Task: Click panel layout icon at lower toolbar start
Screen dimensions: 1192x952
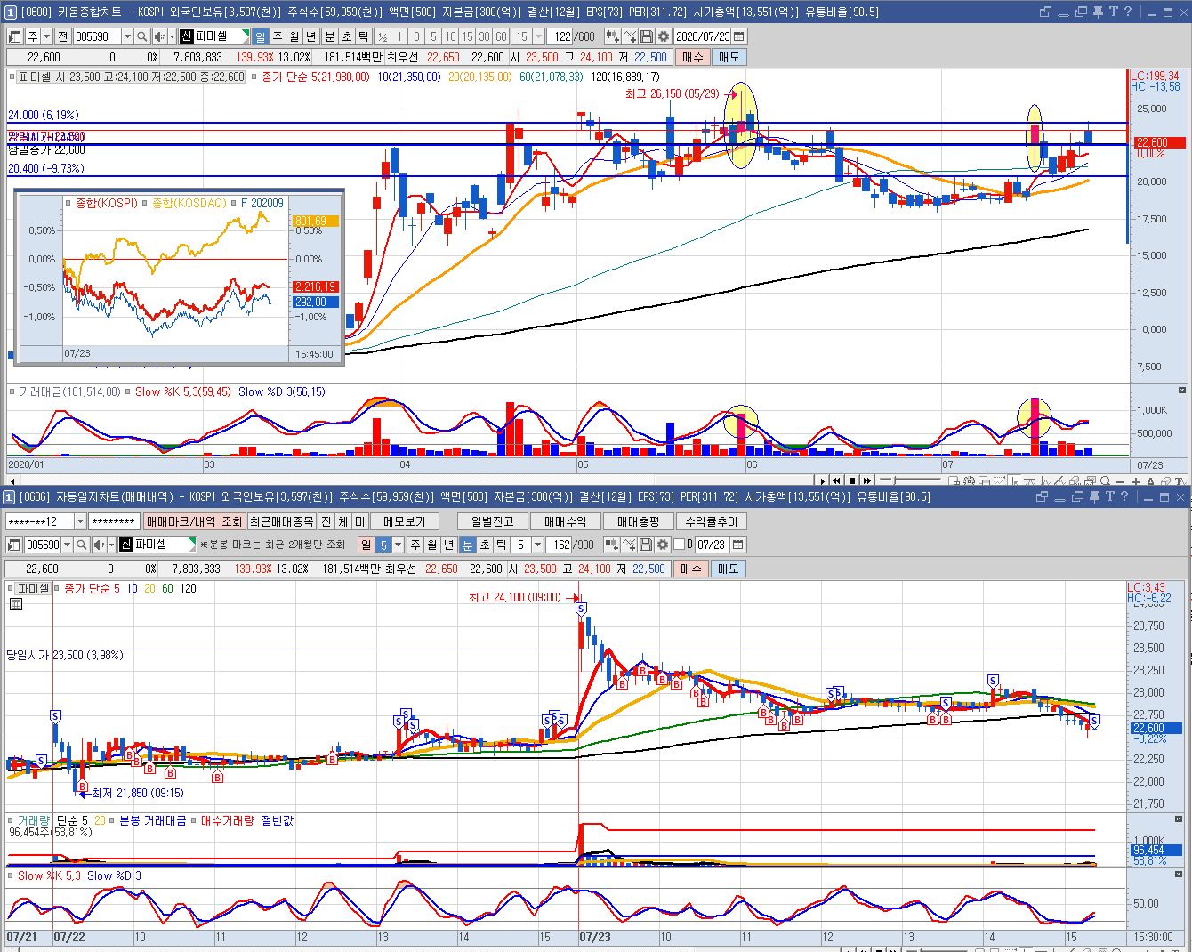Action: pyautogui.click(x=14, y=545)
